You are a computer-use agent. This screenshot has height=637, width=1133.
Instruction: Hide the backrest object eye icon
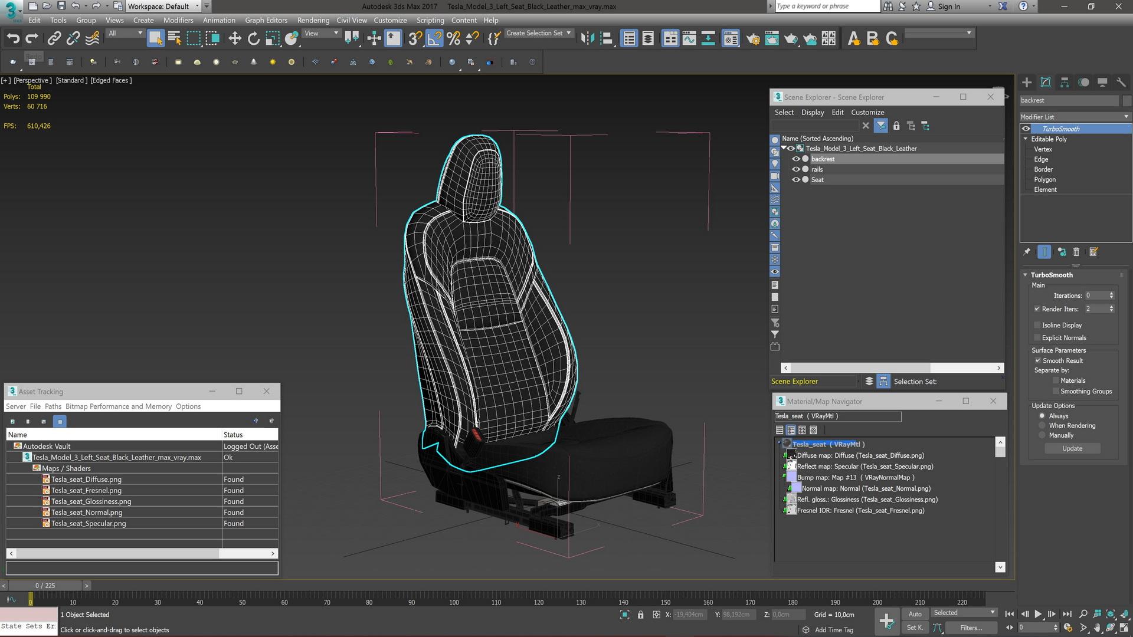point(796,159)
